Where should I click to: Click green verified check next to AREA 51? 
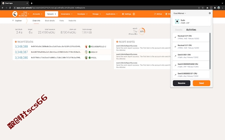[90, 52]
